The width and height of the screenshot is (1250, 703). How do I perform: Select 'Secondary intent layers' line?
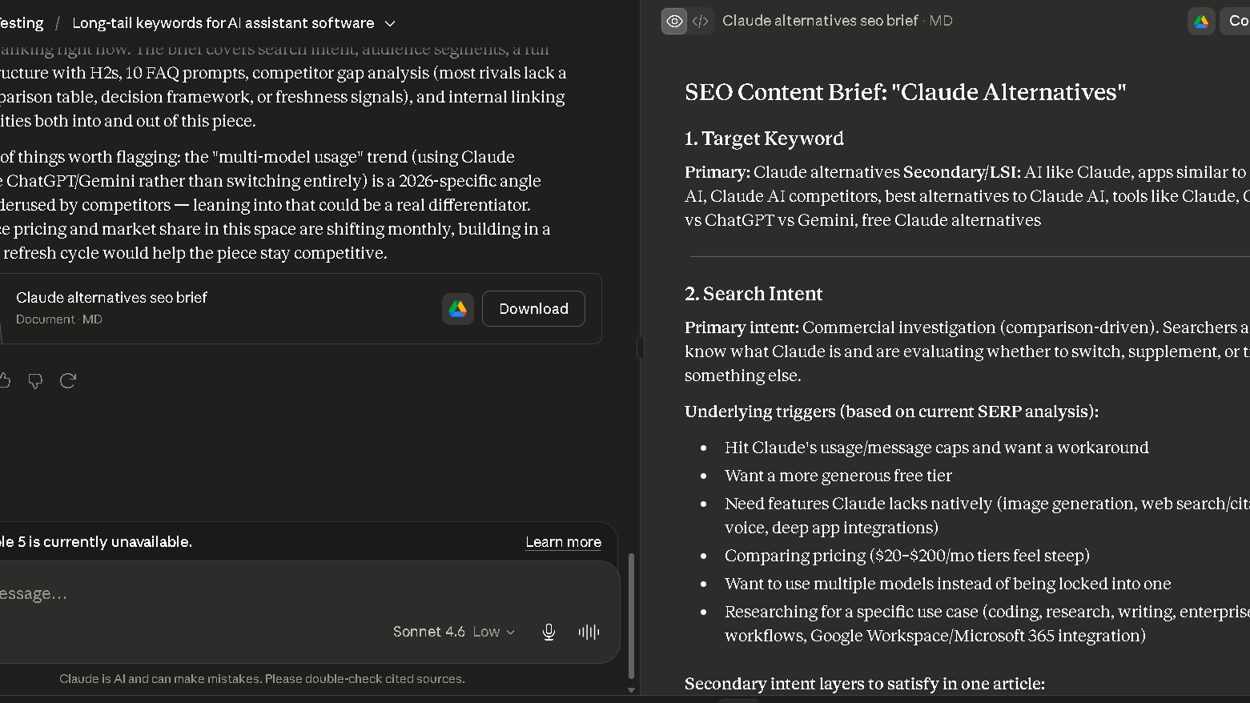click(x=865, y=684)
